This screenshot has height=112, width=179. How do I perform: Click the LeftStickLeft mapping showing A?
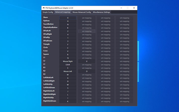68,78
